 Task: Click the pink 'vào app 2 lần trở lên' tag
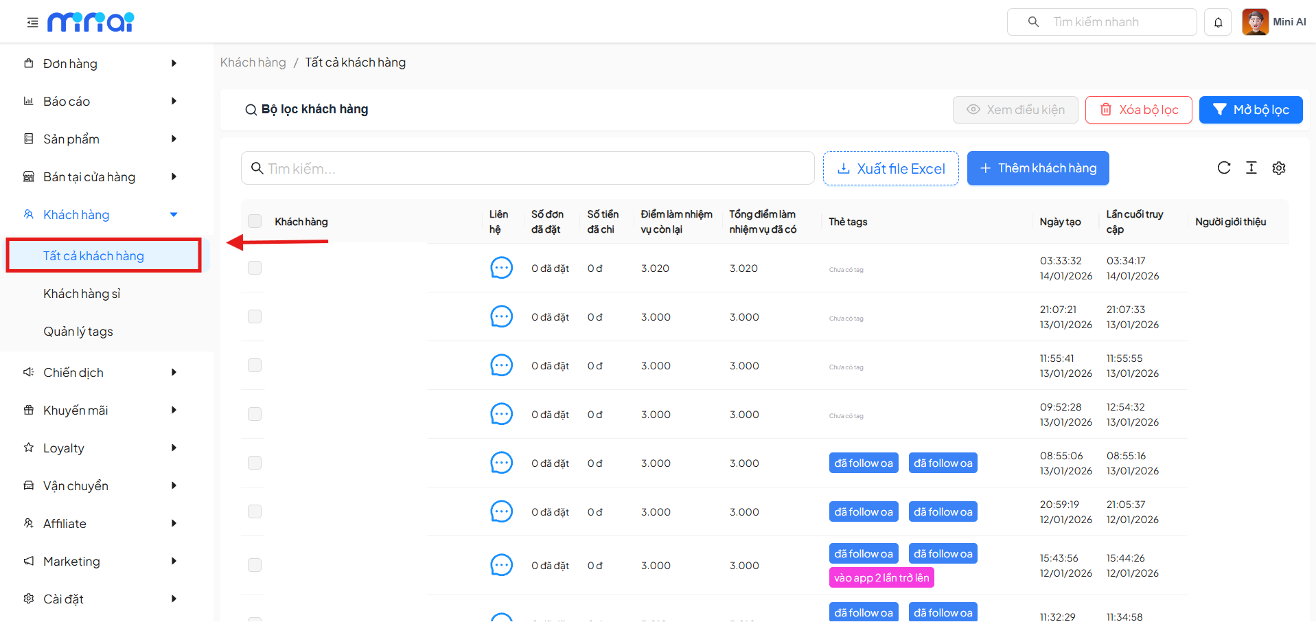[x=881, y=578]
